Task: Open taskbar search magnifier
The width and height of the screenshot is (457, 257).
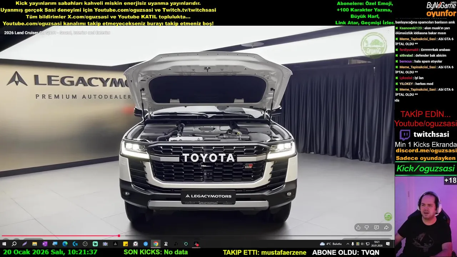Action: 14,244
